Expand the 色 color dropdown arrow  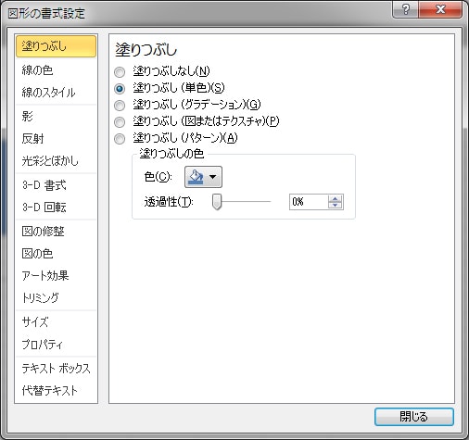213,177
